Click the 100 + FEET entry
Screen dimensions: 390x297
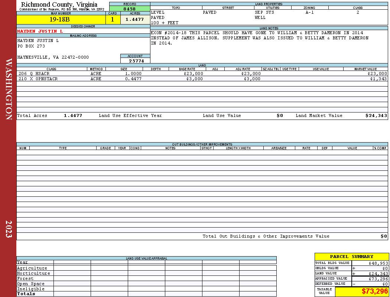tap(165, 23)
